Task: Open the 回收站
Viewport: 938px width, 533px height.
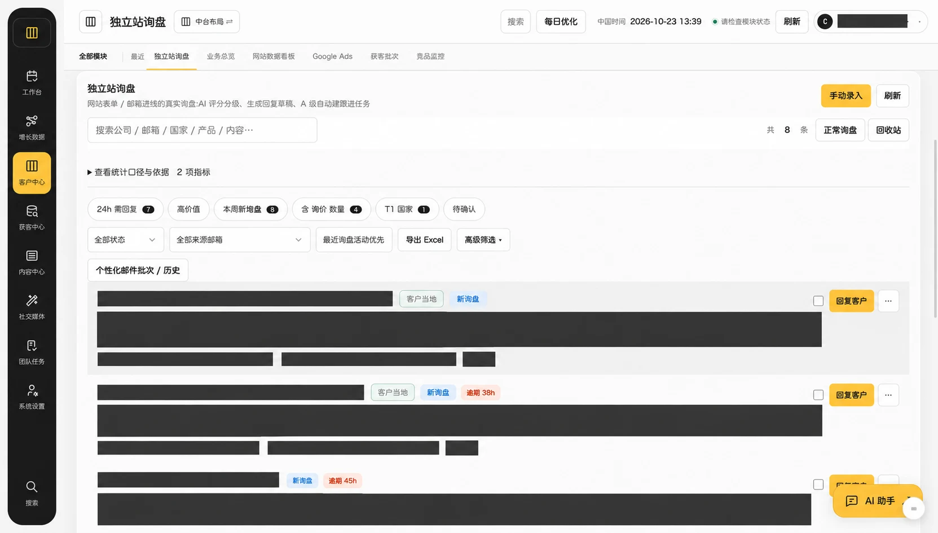Action: pyautogui.click(x=888, y=130)
